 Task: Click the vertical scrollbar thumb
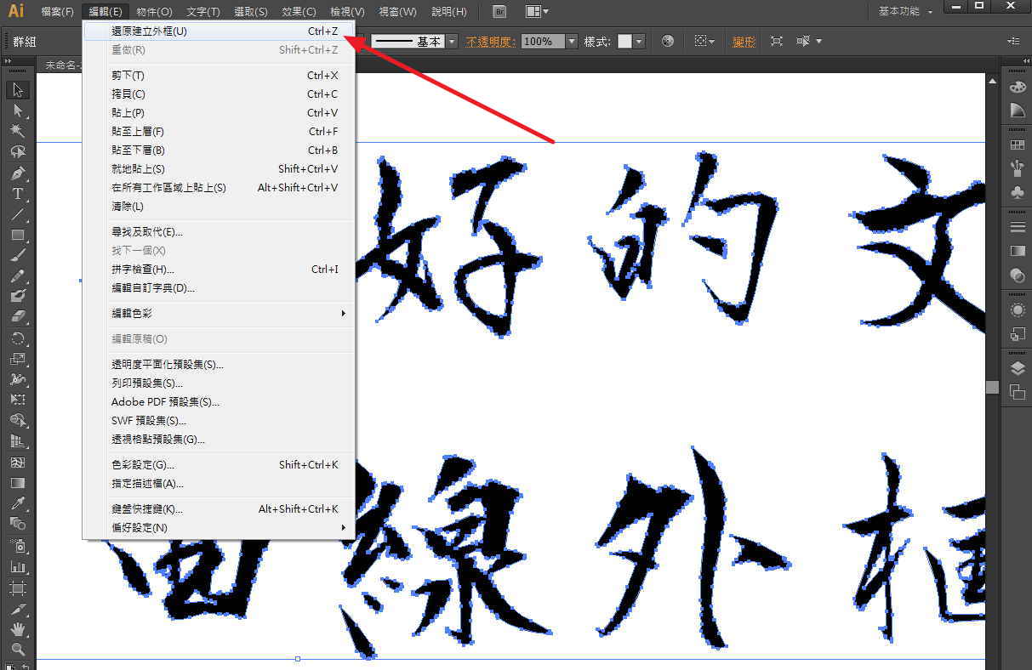pyautogui.click(x=992, y=387)
